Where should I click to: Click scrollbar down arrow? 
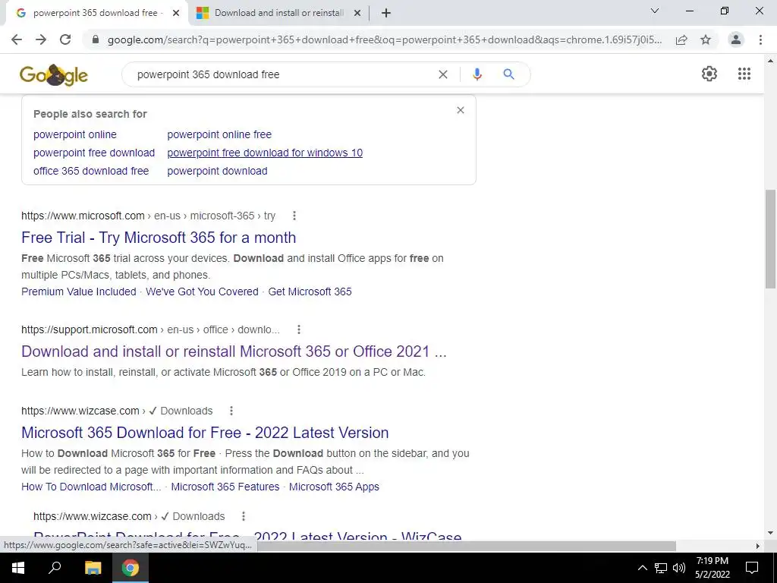(x=771, y=533)
